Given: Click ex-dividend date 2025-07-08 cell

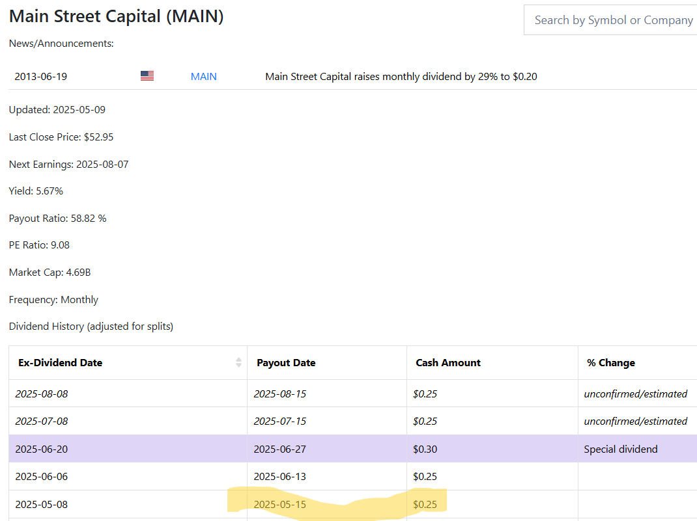Looking at the screenshot, I should point(128,421).
